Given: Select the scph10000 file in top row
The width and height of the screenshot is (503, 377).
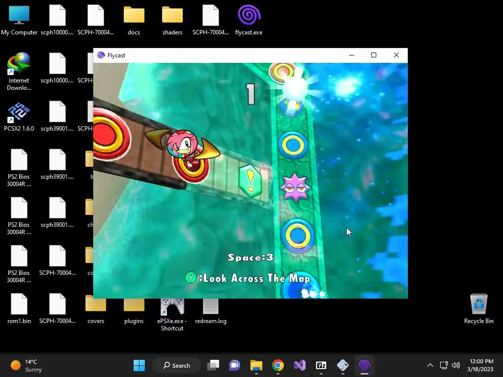Looking at the screenshot, I should (57, 20).
